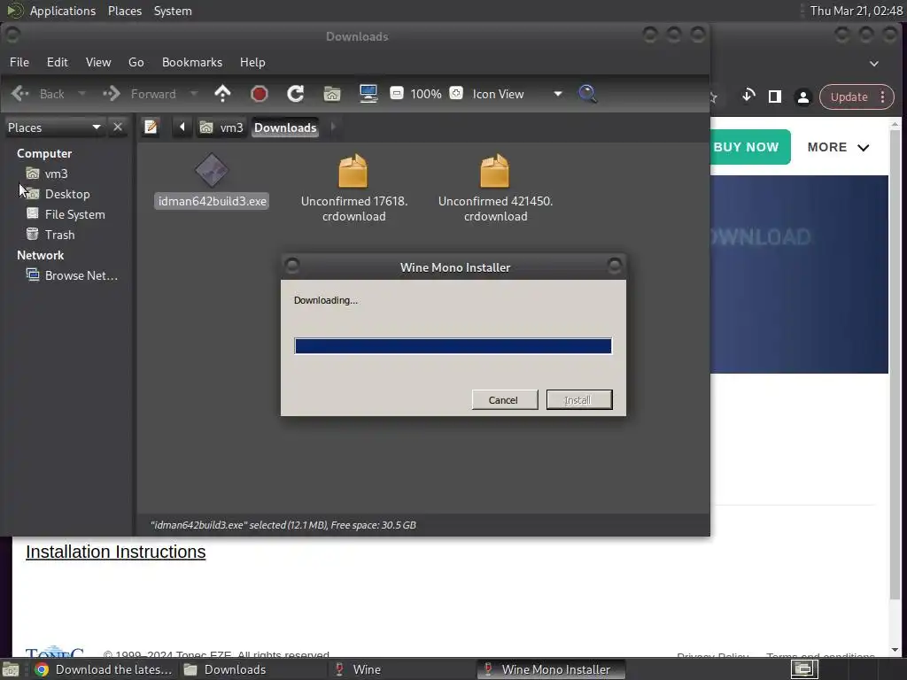Cancel the Wine Mono download
This screenshot has height=680, width=907.
click(x=504, y=399)
